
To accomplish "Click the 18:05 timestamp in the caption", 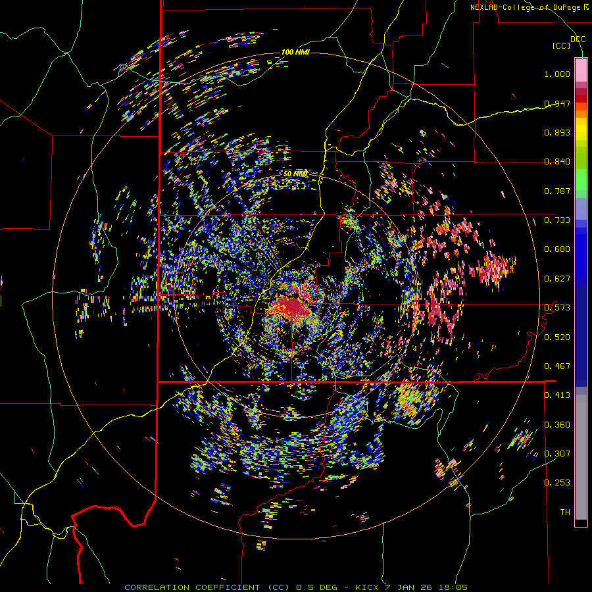I will (453, 587).
